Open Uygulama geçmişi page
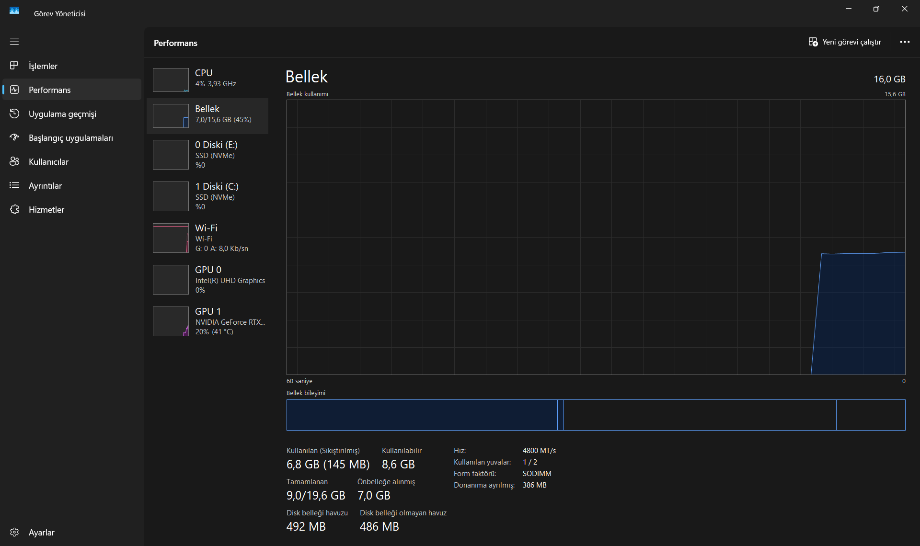Screen dimensions: 920x546 [x=72, y=114]
